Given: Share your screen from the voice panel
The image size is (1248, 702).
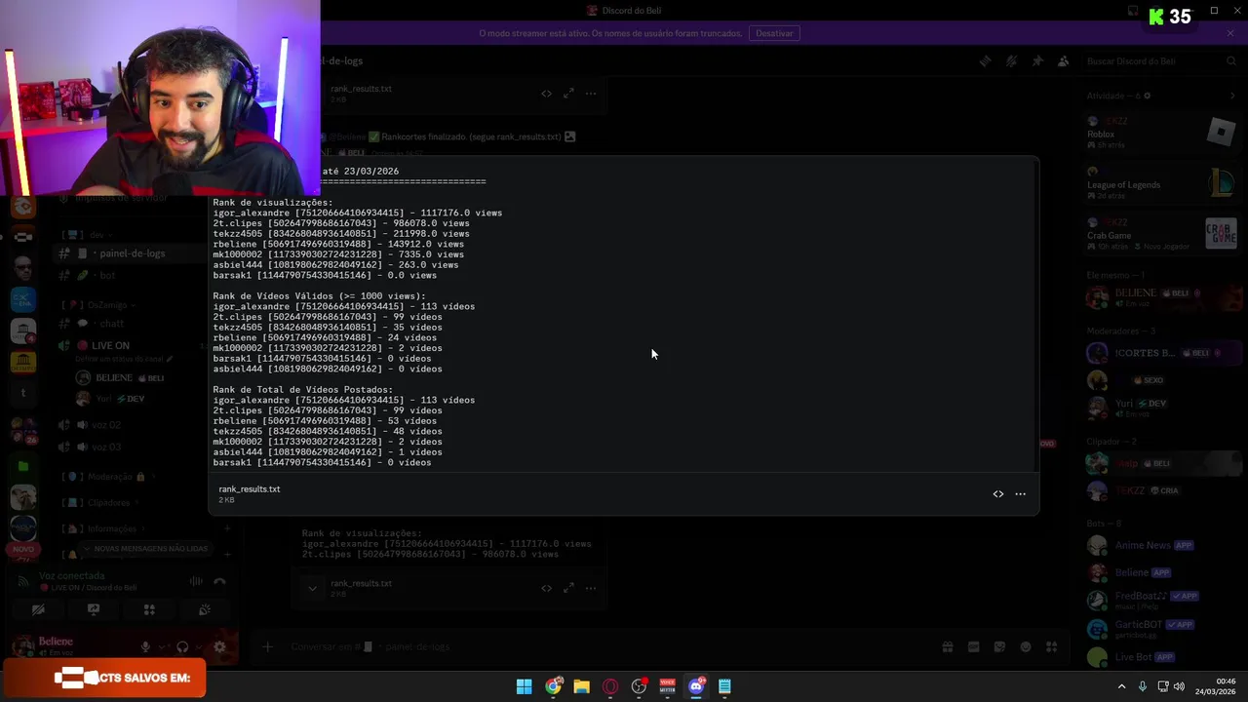Looking at the screenshot, I should tap(94, 610).
